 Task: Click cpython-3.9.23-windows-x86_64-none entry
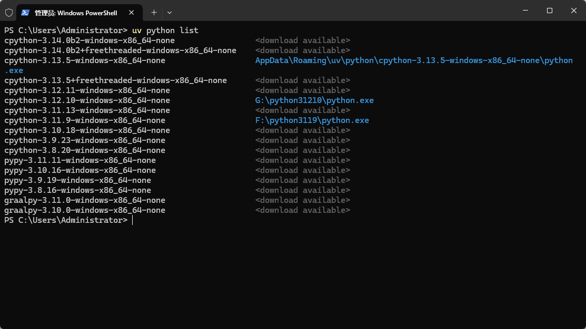pyautogui.click(x=84, y=140)
